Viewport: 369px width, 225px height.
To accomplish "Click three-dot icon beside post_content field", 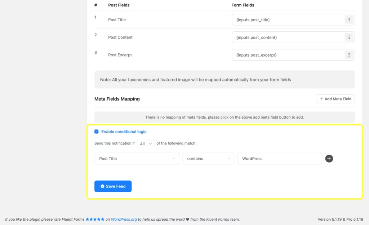I will (x=349, y=37).
